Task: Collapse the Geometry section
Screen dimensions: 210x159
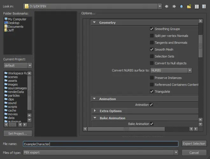Action: [x=94, y=22]
